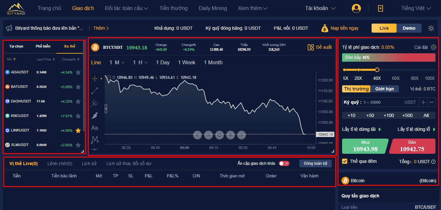441x210 pixels.
Task: Toggle the Thế qua đêm checkbox
Action: coord(345,161)
